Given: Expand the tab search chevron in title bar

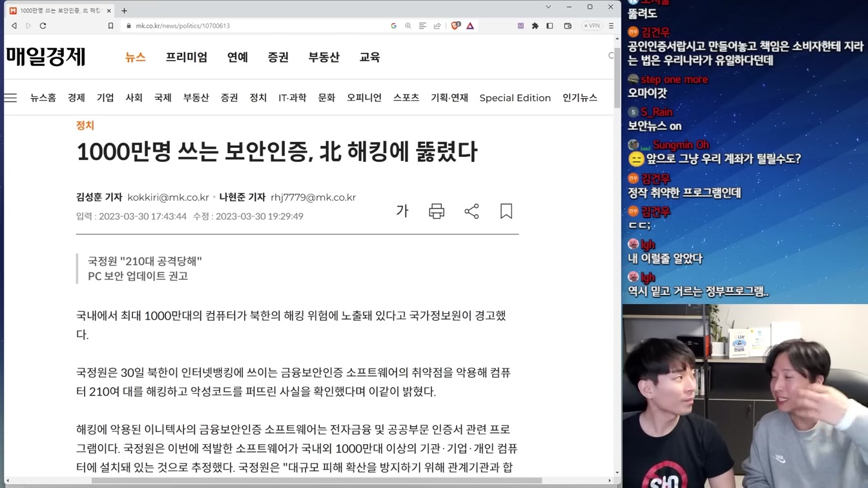Looking at the screenshot, I should 548,7.
